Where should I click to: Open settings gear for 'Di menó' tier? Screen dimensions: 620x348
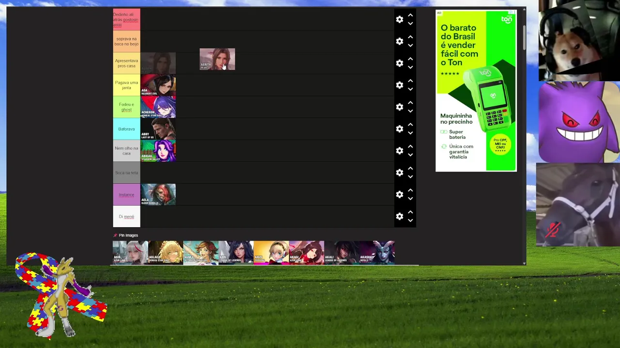400,217
